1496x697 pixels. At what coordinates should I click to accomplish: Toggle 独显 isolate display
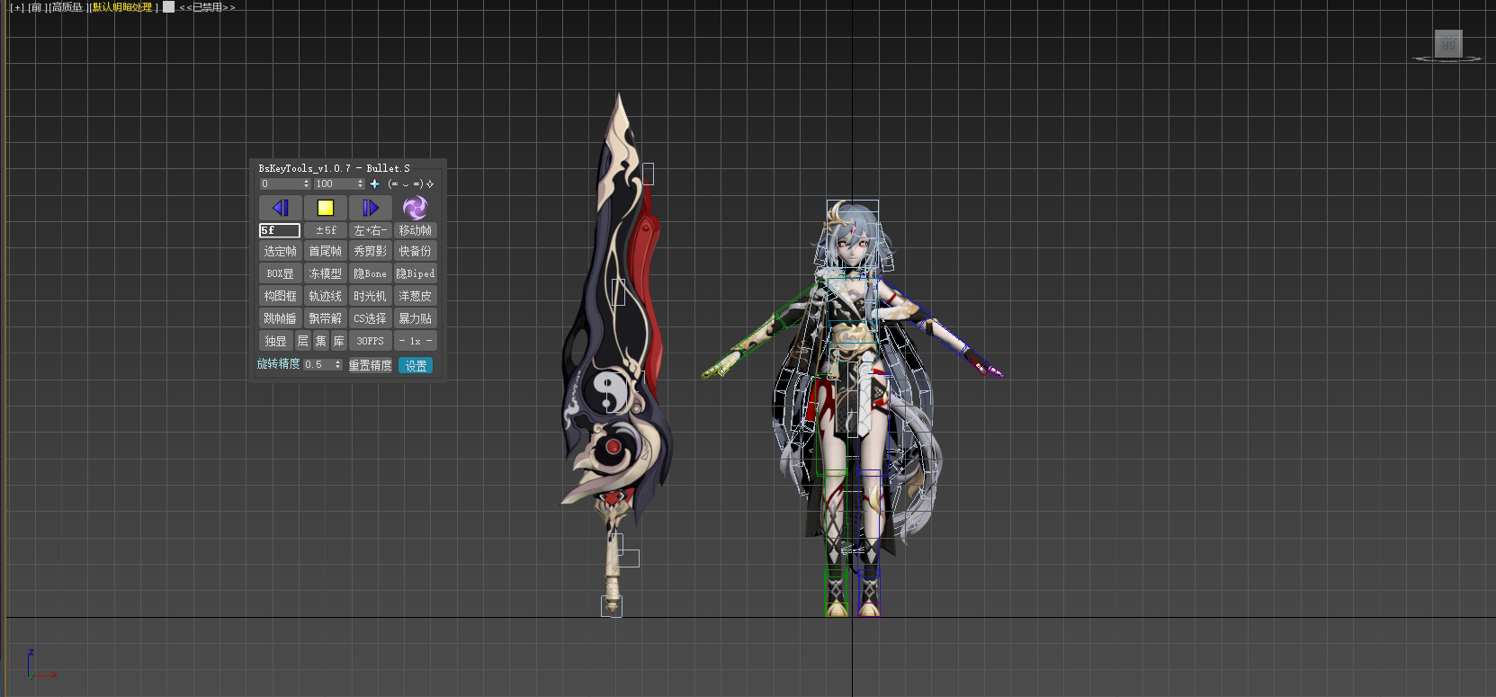[x=276, y=341]
